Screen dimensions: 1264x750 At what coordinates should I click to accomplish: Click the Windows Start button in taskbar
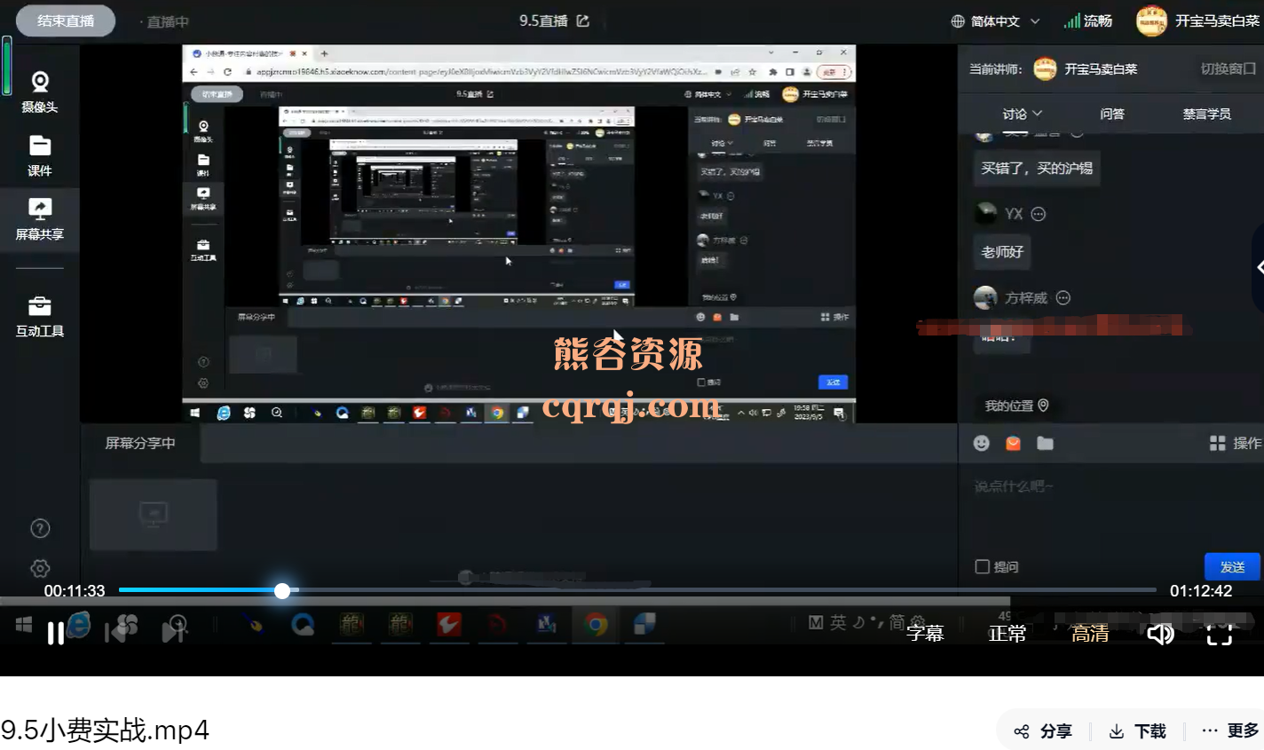23,624
